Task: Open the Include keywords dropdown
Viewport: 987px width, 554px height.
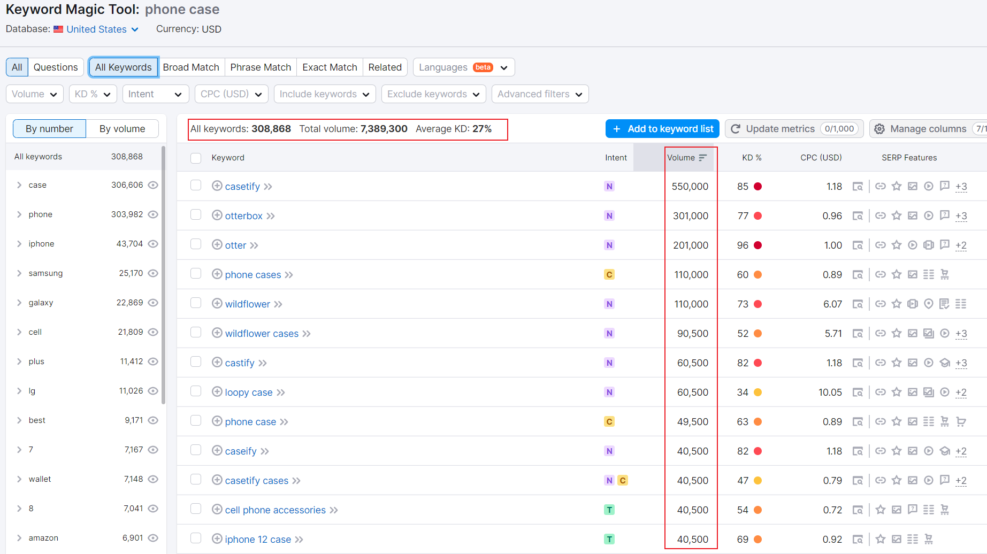Action: tap(325, 94)
